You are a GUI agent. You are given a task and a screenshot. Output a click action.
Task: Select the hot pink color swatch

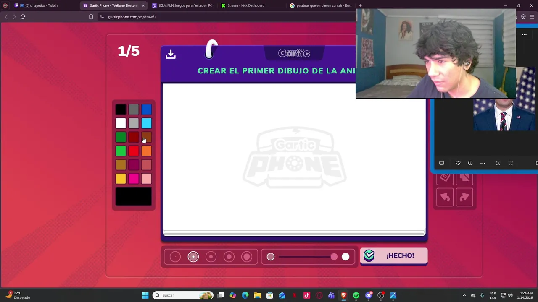click(134, 179)
